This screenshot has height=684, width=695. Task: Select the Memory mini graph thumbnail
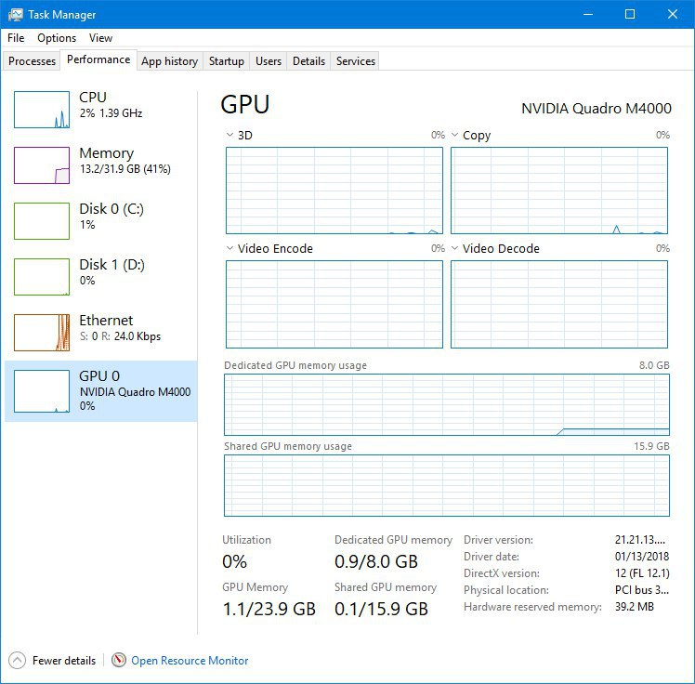coord(42,165)
